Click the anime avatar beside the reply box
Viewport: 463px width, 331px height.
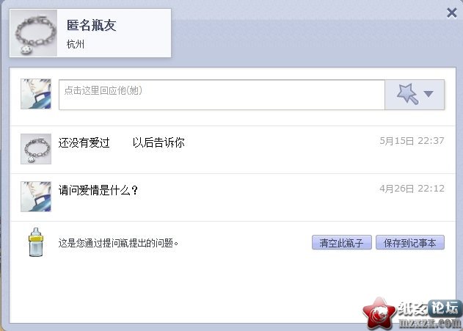(36, 94)
